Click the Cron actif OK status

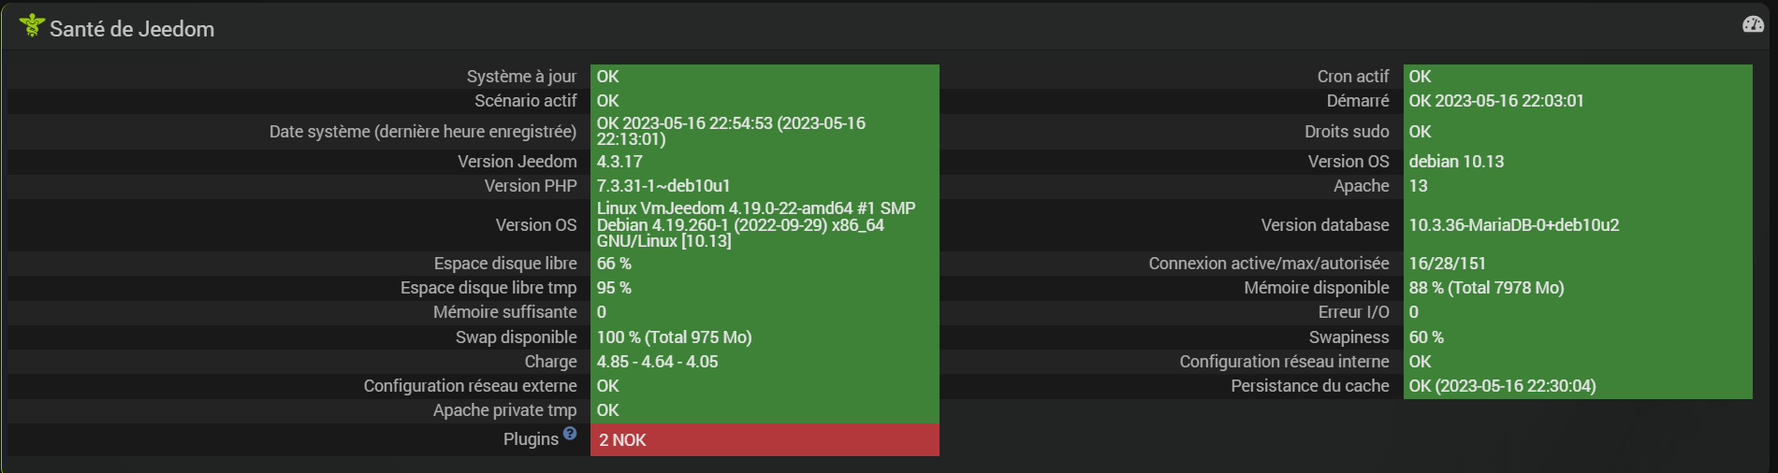click(1420, 77)
